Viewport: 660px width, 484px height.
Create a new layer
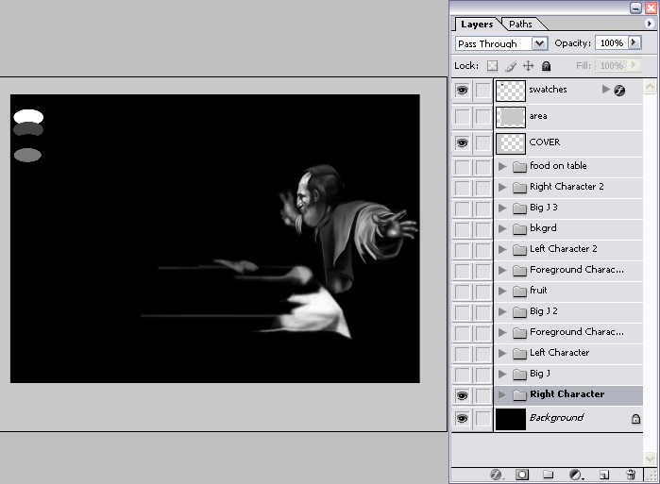tap(604, 475)
